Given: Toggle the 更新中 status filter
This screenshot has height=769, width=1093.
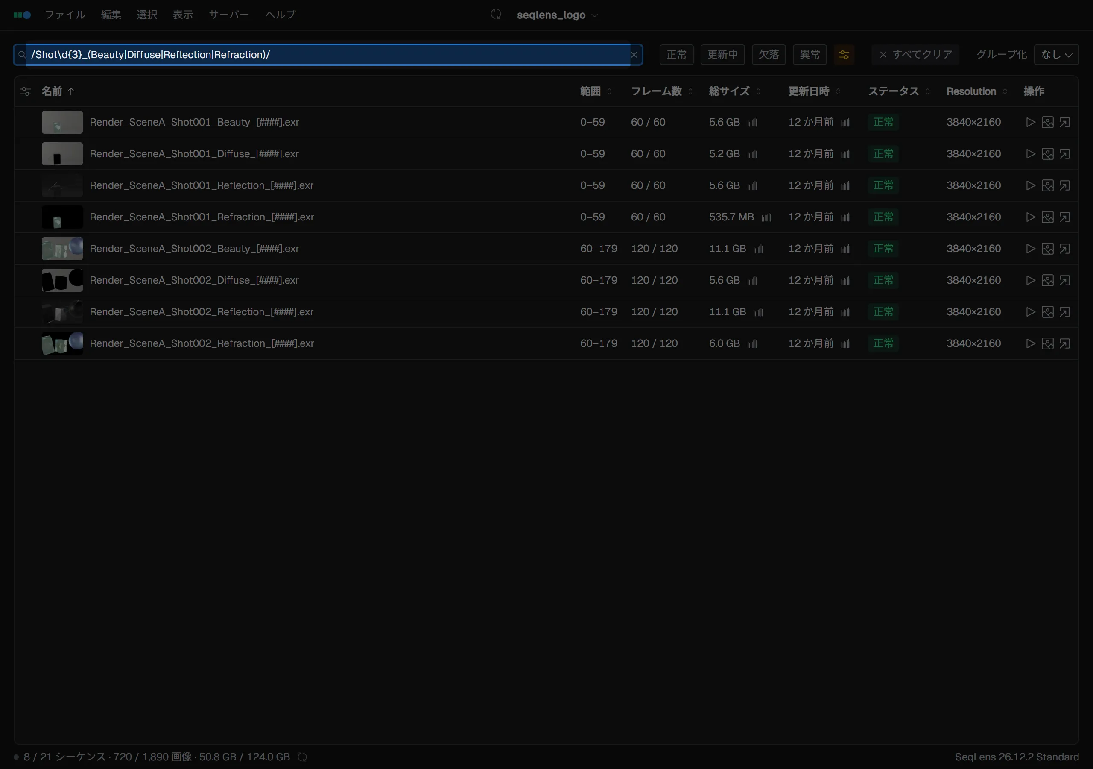Looking at the screenshot, I should [x=723, y=55].
